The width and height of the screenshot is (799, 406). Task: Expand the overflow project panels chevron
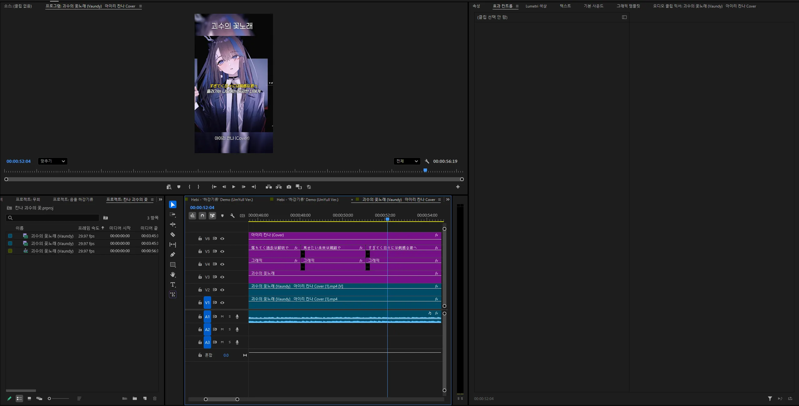(161, 199)
